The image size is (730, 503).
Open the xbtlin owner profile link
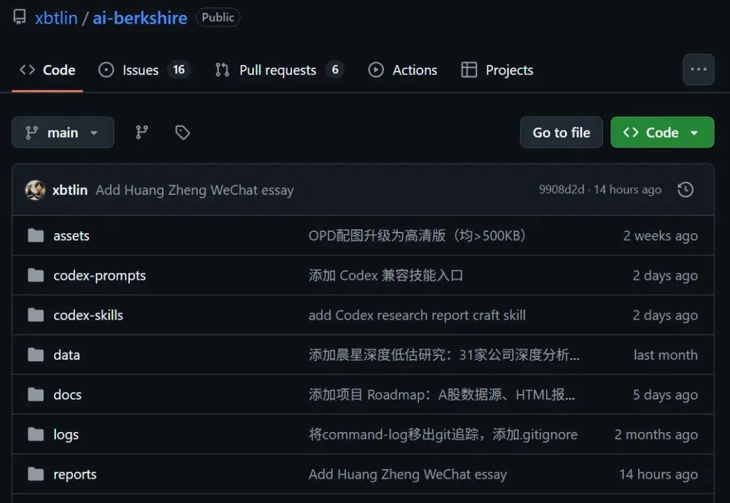click(x=56, y=18)
